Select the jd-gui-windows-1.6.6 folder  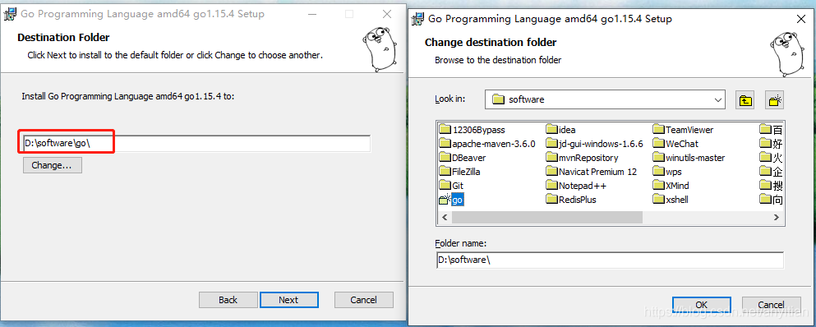click(595, 144)
